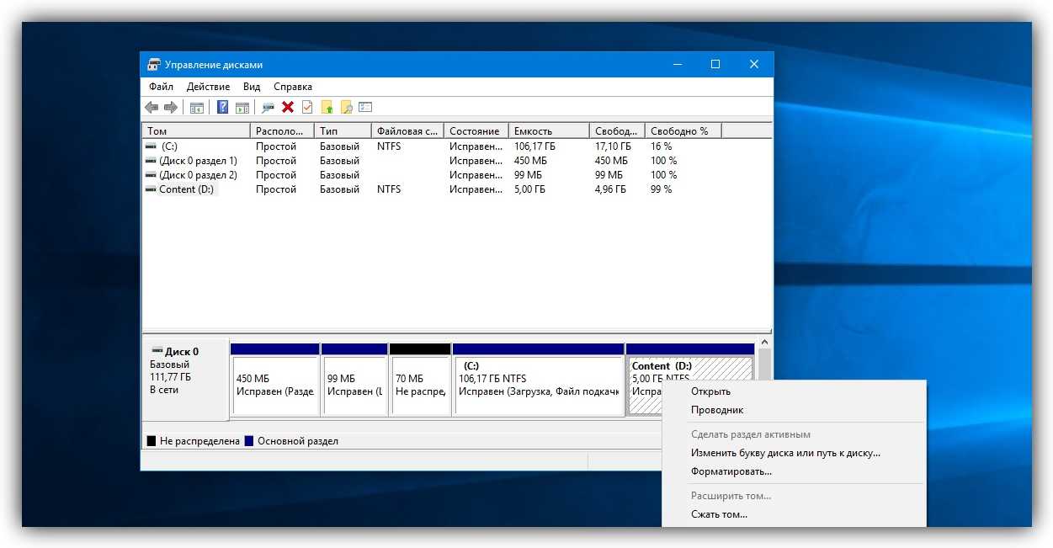Click the connect drive toolbar icon

[x=269, y=107]
